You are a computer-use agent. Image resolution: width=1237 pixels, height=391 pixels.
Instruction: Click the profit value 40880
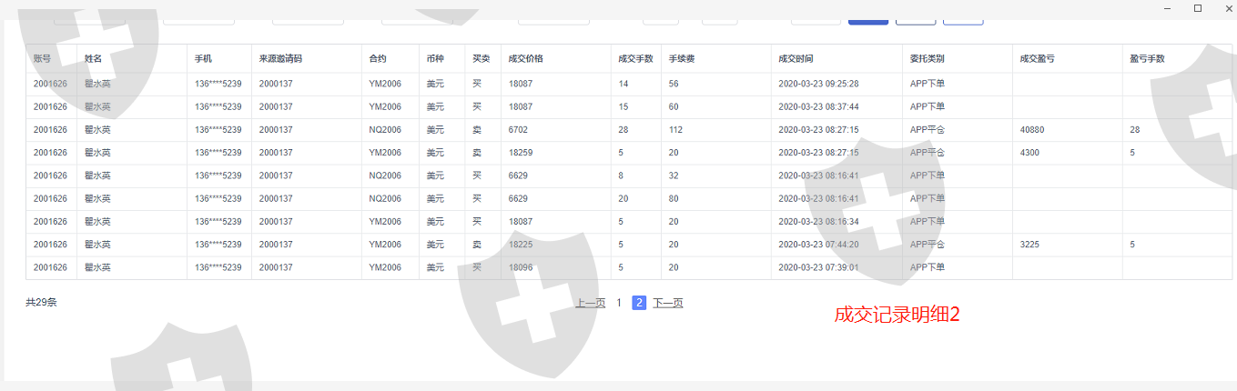[1033, 130]
